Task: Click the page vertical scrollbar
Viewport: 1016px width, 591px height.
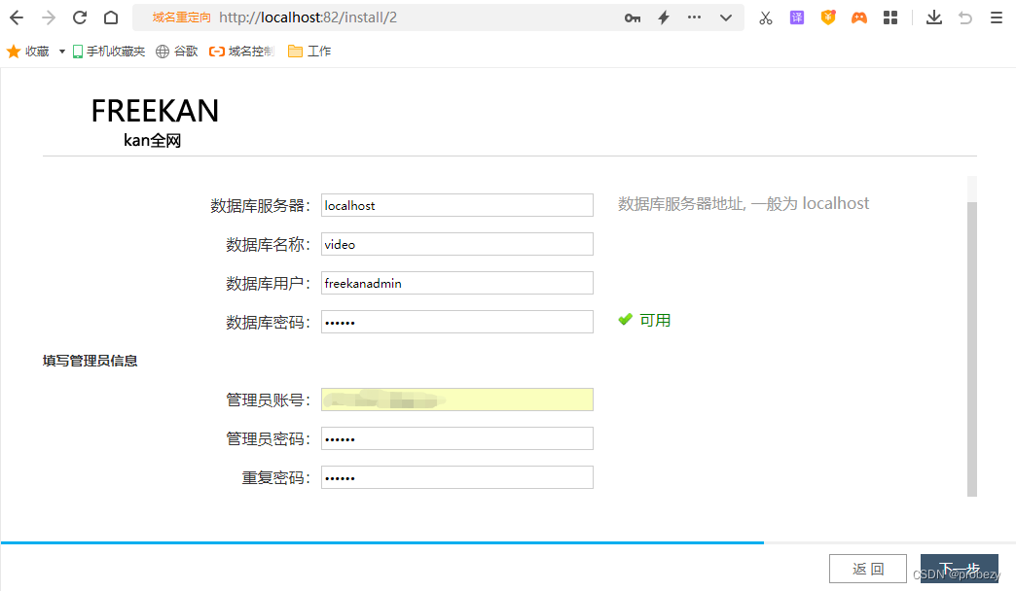Action: pos(972,349)
